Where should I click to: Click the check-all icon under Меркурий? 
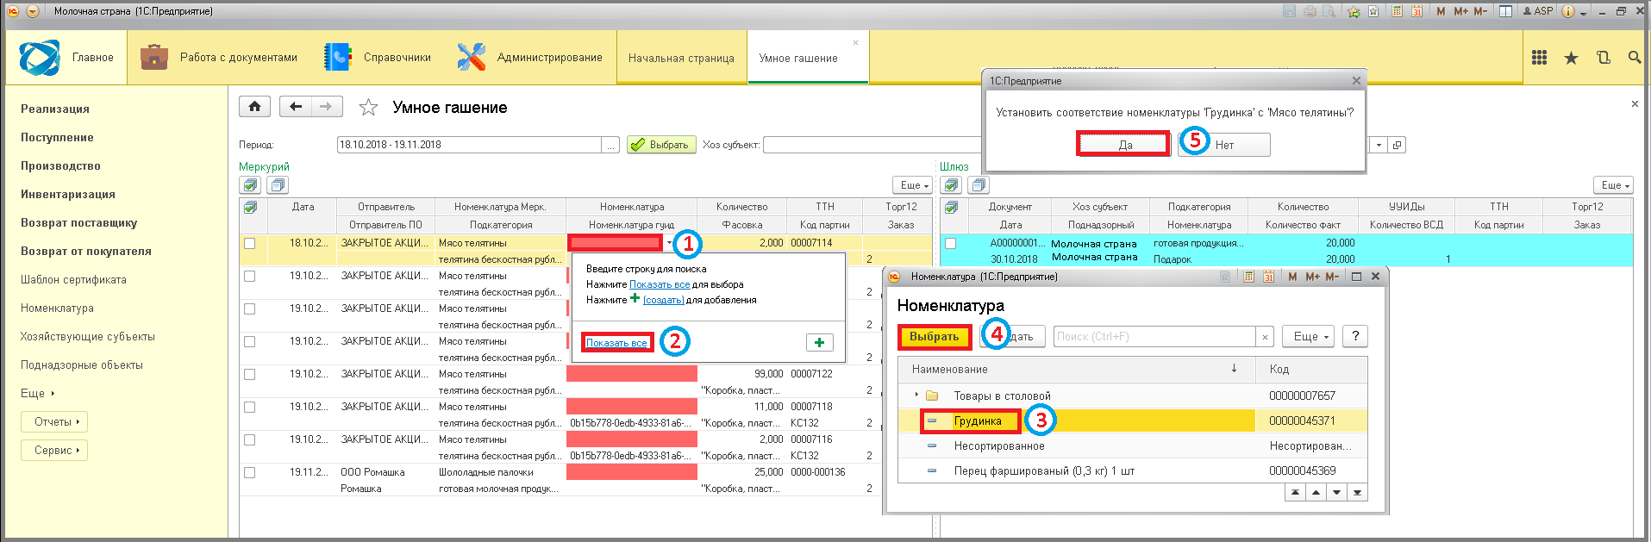[x=250, y=185]
